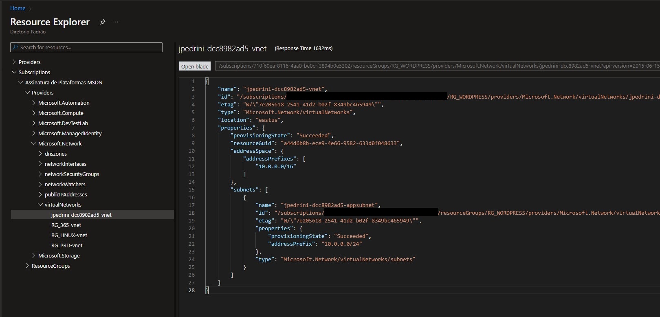Expand Microsoft.DevTestLab provider
The image size is (660, 317).
coord(34,123)
